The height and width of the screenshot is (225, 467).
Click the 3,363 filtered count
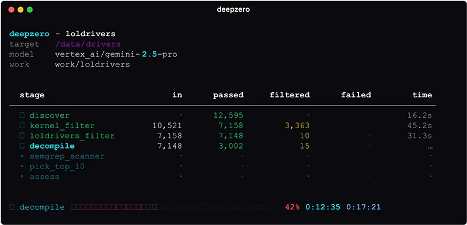pyautogui.click(x=297, y=126)
